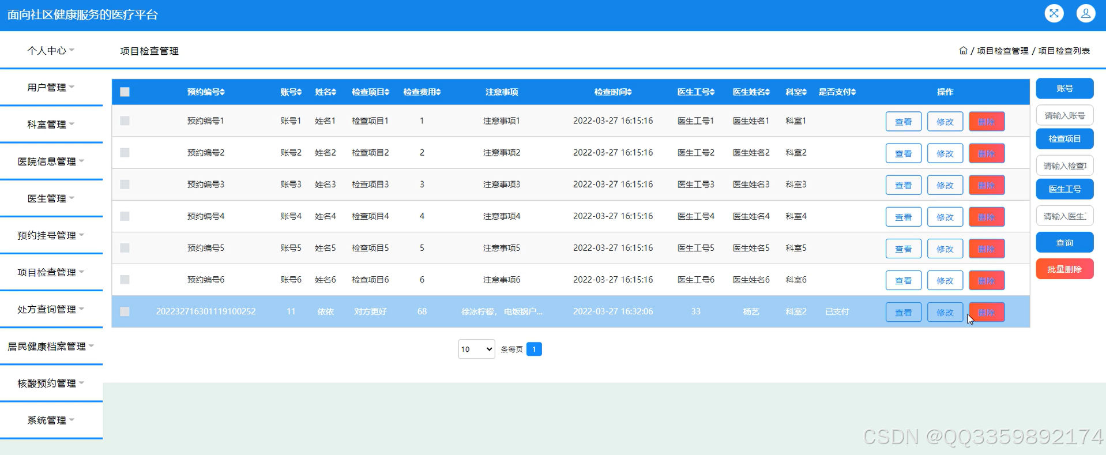This screenshot has width=1106, height=455.
Task: Click 医生姓名6 table cell
Action: coord(751,280)
